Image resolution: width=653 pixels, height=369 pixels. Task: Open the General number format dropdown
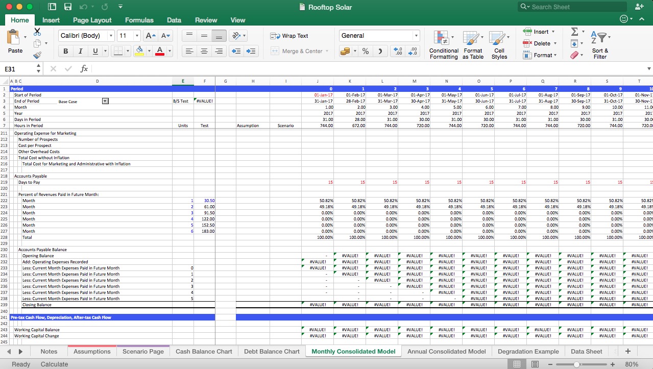pyautogui.click(x=416, y=36)
